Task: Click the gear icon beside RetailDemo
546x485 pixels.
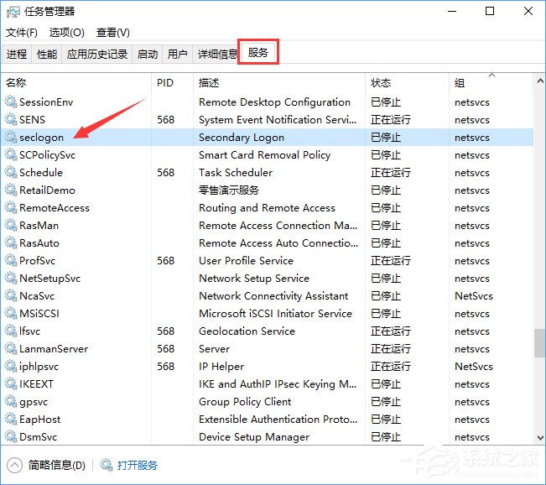Action: 11,190
